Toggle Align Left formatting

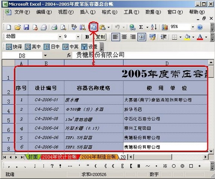pos(116,37)
